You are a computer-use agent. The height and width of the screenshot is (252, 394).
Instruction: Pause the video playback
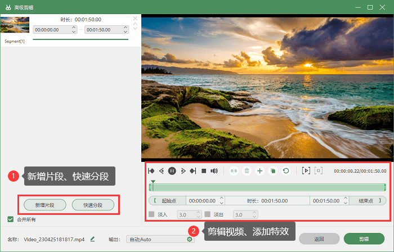coord(172,171)
